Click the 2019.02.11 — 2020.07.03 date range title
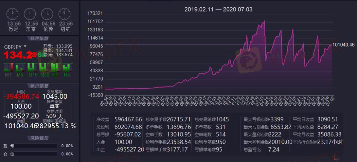This screenshot has height=162, width=357. (x=218, y=9)
